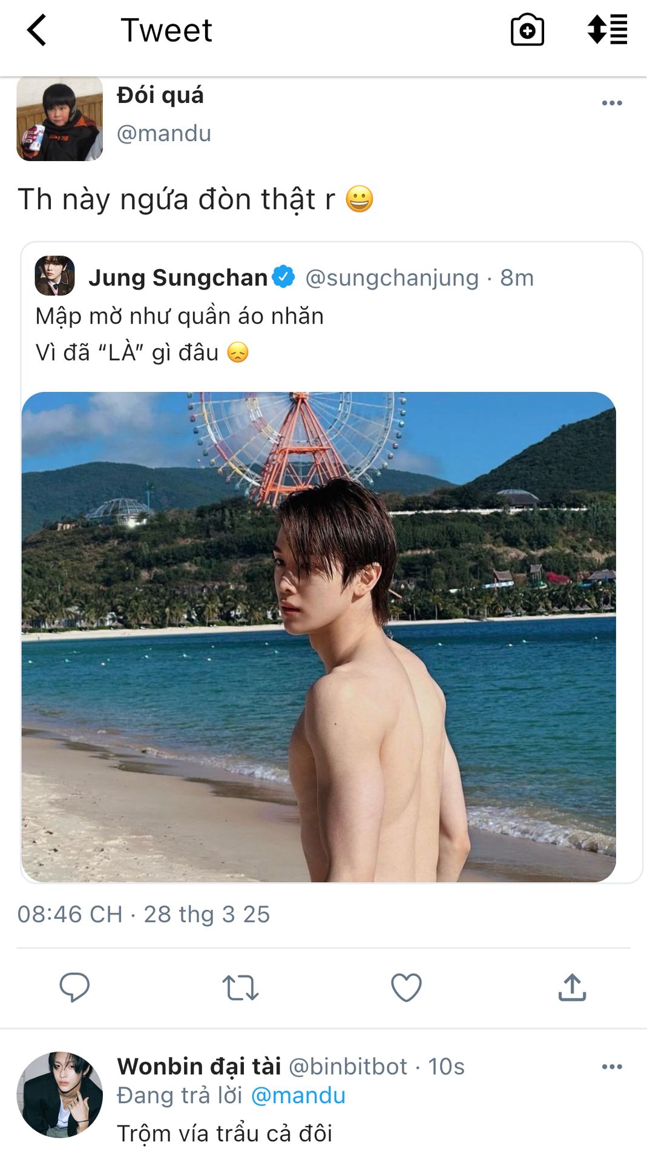Open the Wonbin đại tài username
Viewport: 647px width, 1163px height.
tap(199, 1066)
